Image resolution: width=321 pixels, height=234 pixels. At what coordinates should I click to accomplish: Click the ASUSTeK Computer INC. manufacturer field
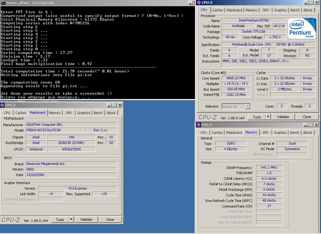[x=71, y=125]
